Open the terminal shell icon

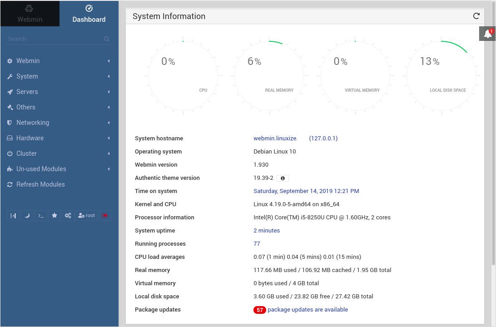coord(40,215)
